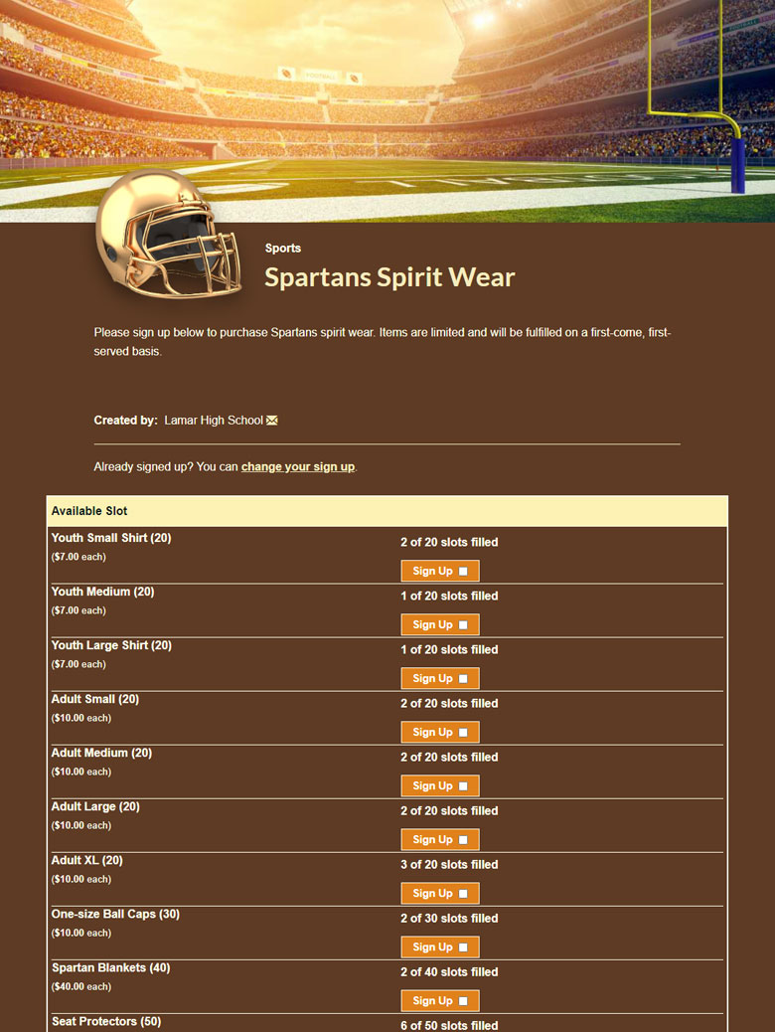Click the Lamar High School creator name

click(214, 421)
